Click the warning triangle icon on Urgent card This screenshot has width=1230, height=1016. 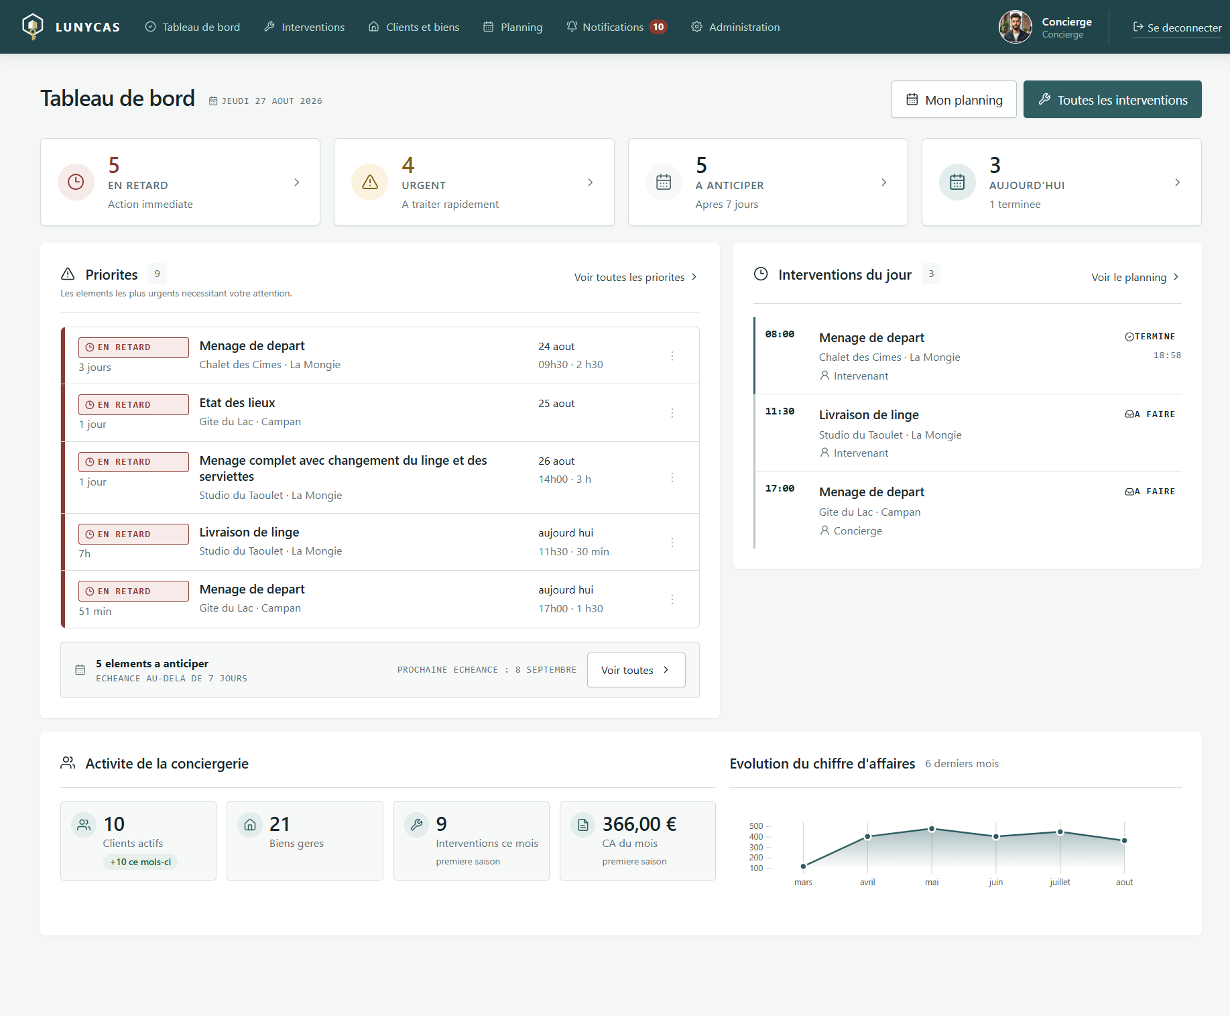(x=370, y=182)
